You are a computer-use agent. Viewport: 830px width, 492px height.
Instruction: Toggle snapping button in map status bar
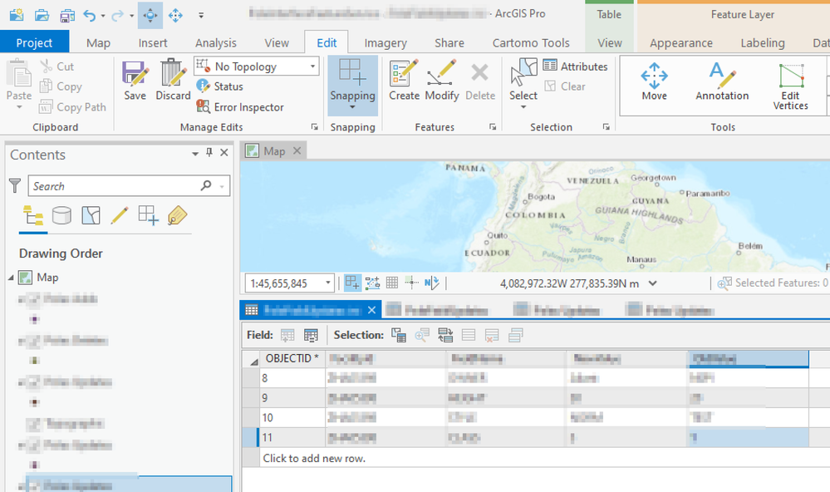click(x=352, y=283)
